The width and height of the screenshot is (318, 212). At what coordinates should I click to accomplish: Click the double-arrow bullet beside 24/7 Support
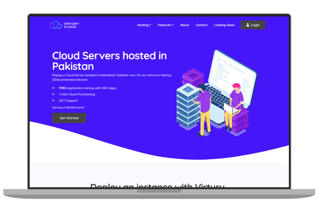[54, 100]
